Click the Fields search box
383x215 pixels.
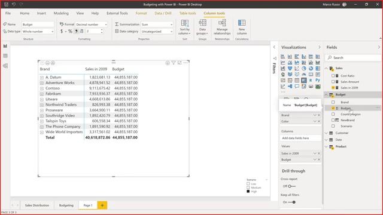click(x=354, y=58)
